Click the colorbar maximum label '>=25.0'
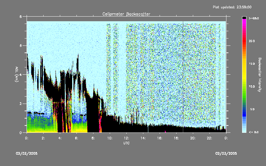 coord(254,18)
